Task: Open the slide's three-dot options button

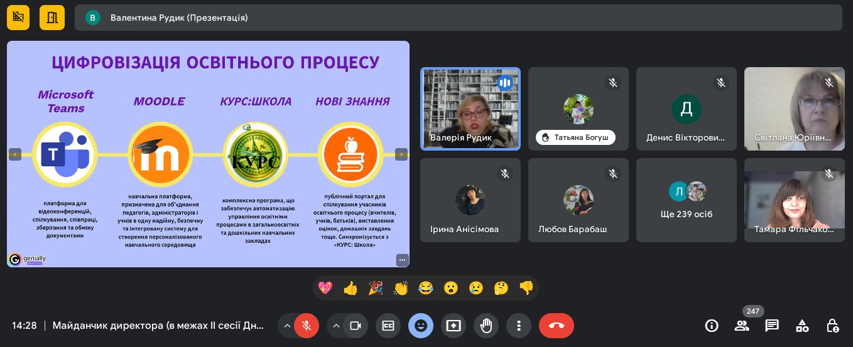Action: (402, 260)
